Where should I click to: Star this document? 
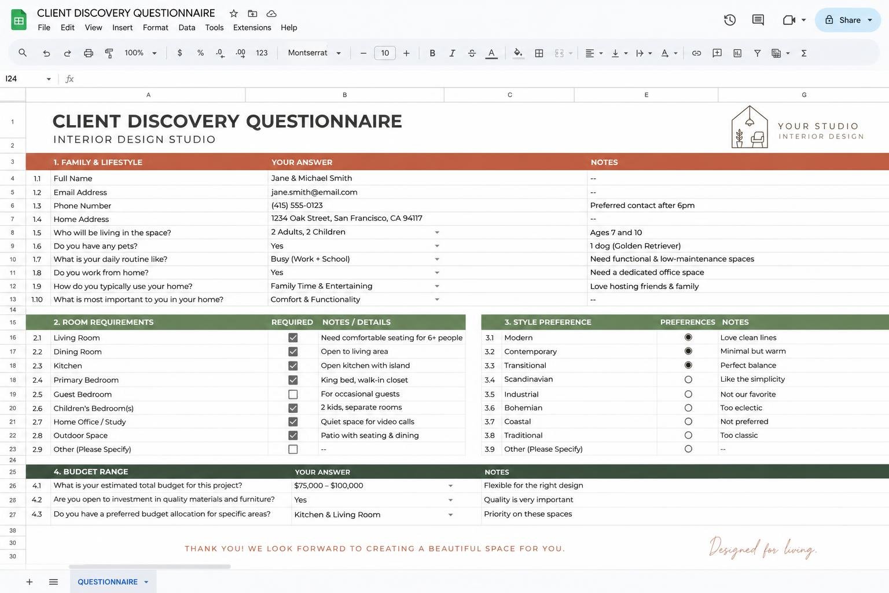coord(233,13)
